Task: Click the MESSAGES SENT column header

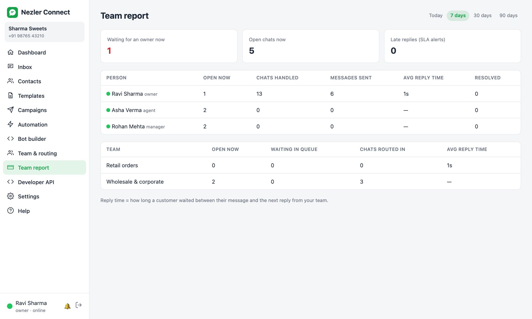Action: (x=351, y=78)
